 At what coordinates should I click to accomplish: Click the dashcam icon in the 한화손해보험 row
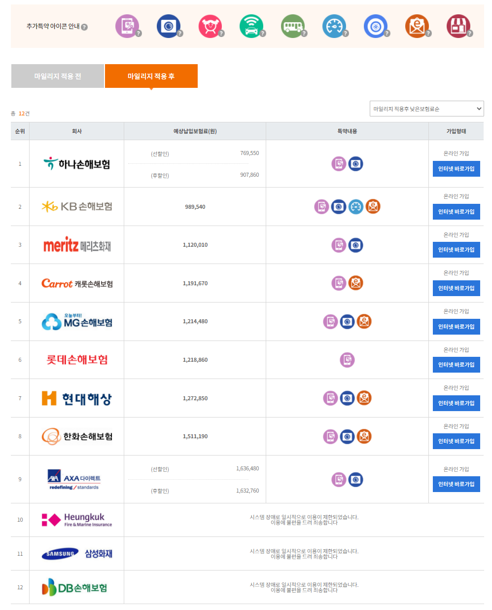(x=348, y=437)
